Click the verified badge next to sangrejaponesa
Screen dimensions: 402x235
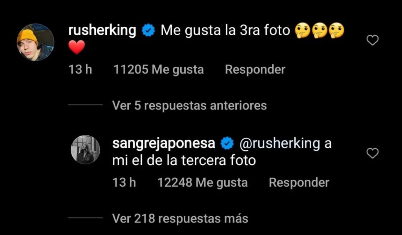(x=227, y=144)
